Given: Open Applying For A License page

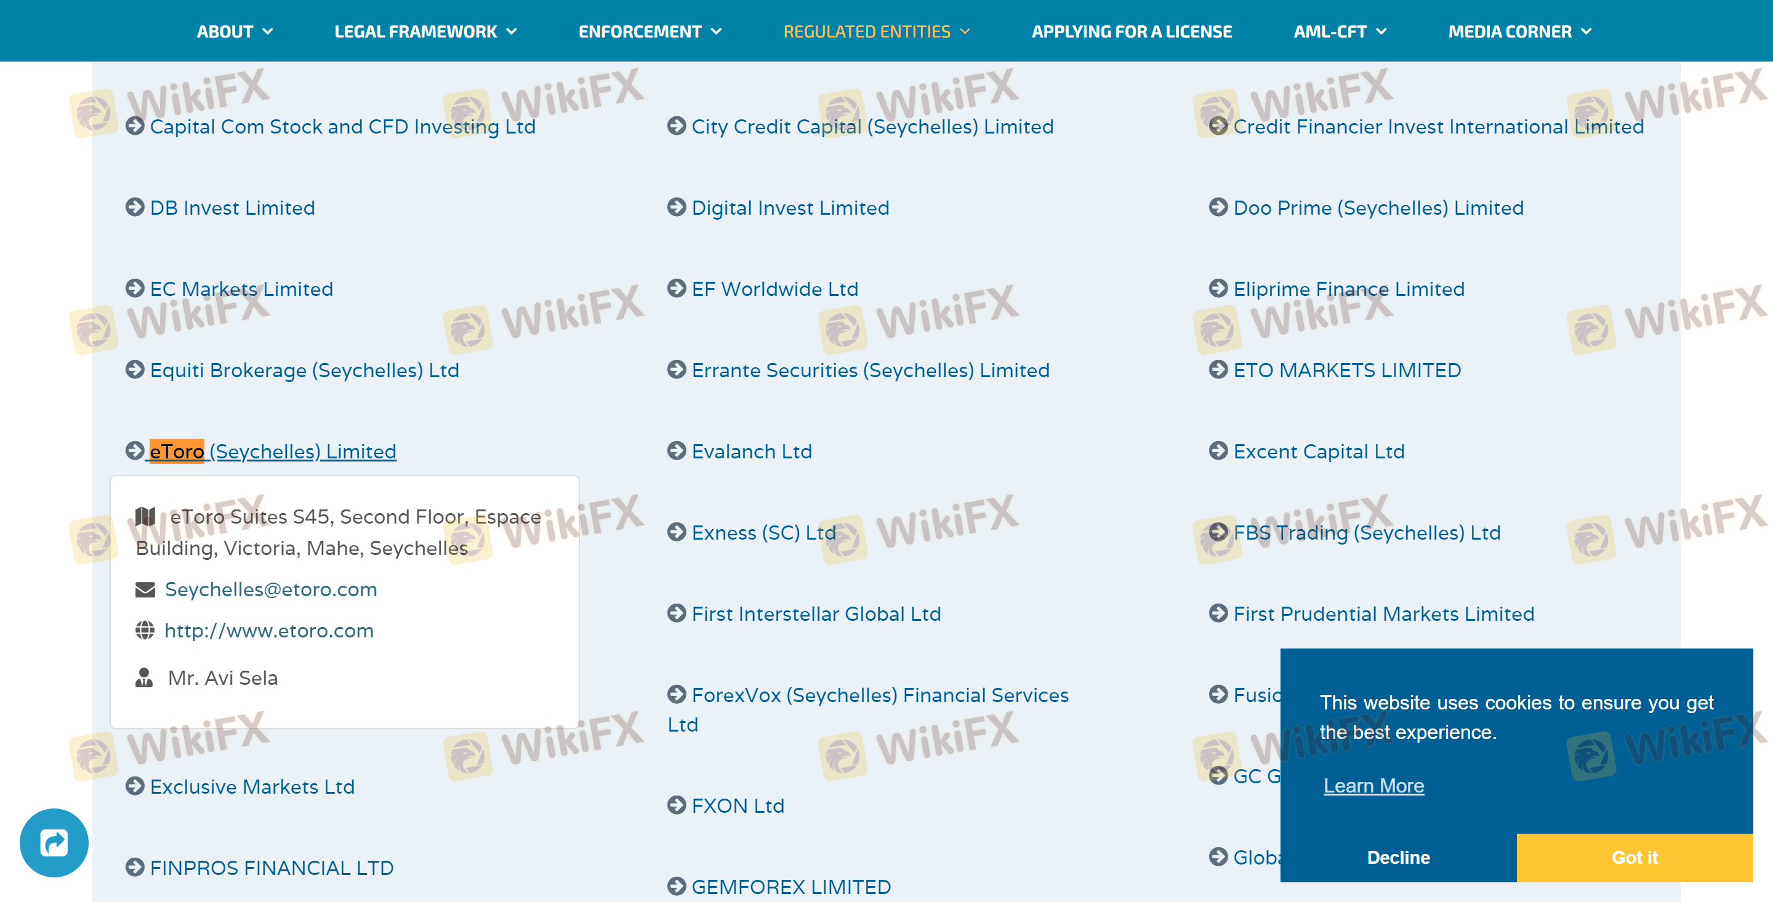Looking at the screenshot, I should pyautogui.click(x=1132, y=31).
